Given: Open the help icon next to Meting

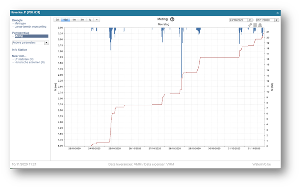Looking at the screenshot, I should 172,19.
